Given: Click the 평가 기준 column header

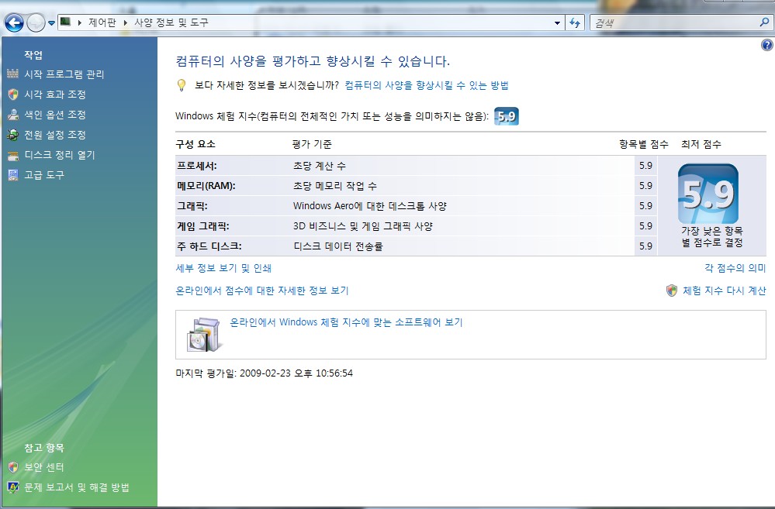Looking at the screenshot, I should click(x=312, y=144).
